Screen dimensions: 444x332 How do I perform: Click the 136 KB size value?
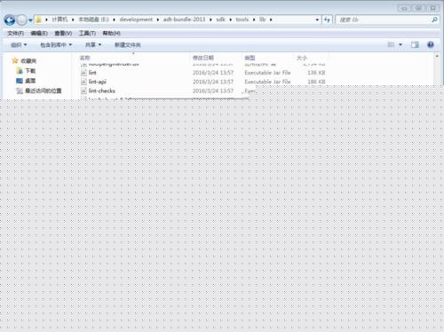click(316, 73)
